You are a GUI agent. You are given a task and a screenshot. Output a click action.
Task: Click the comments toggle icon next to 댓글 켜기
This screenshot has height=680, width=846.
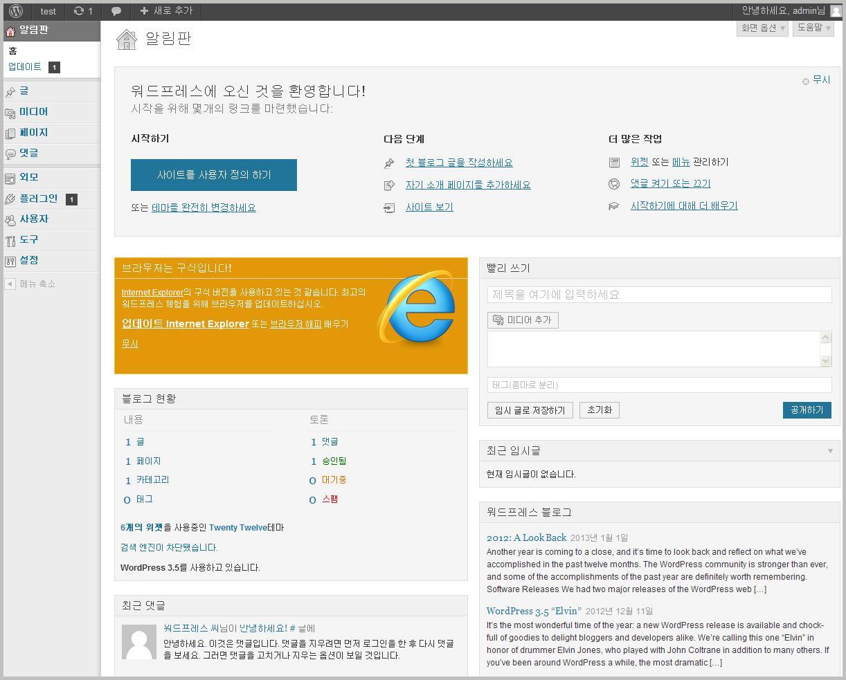[x=614, y=184]
